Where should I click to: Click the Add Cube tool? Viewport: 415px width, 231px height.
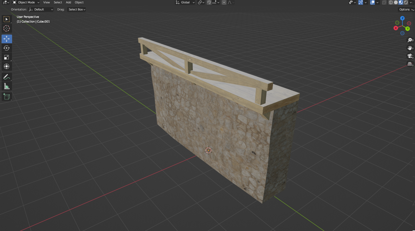point(7,97)
